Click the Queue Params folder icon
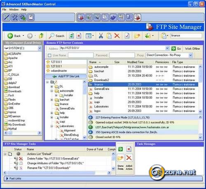The height and width of the screenshot is (189, 206). click(121, 158)
